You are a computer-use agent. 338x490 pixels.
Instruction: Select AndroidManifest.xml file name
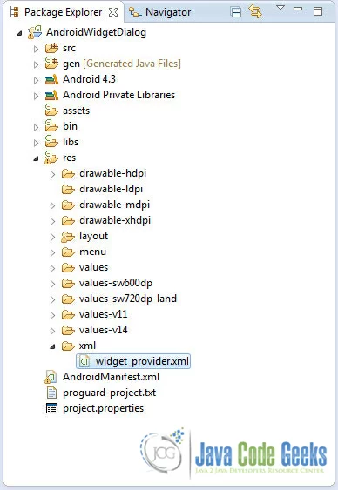point(111,377)
